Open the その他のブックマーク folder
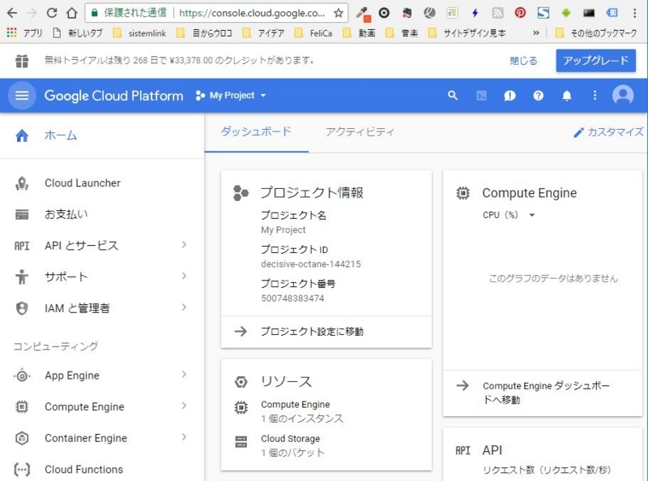648x481 pixels. tap(596, 32)
